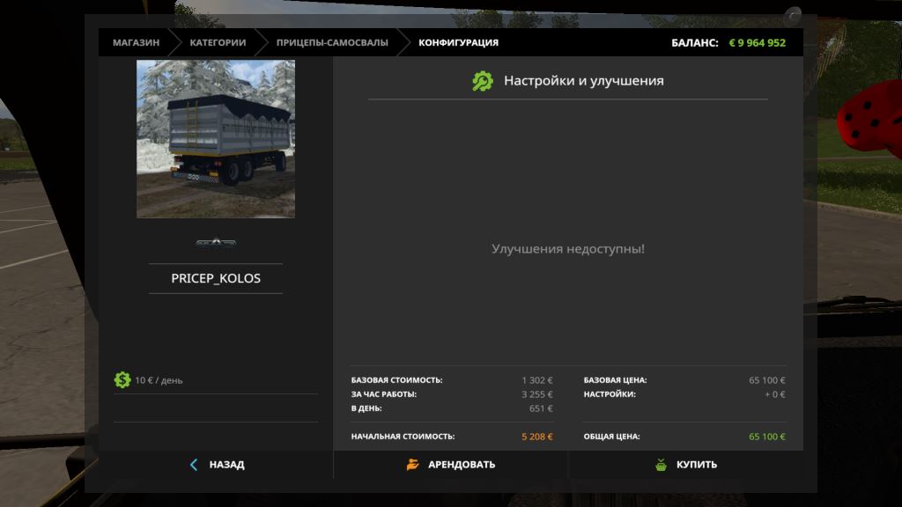Click the green total price value
This screenshot has width=902, height=507.
pos(766,437)
